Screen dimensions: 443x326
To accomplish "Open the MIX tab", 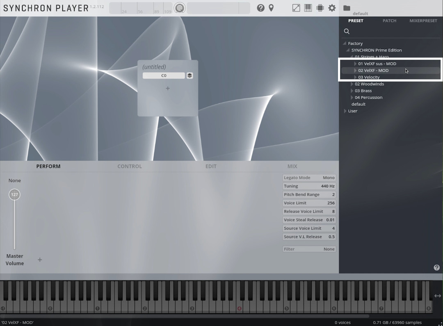I will pyautogui.click(x=292, y=166).
